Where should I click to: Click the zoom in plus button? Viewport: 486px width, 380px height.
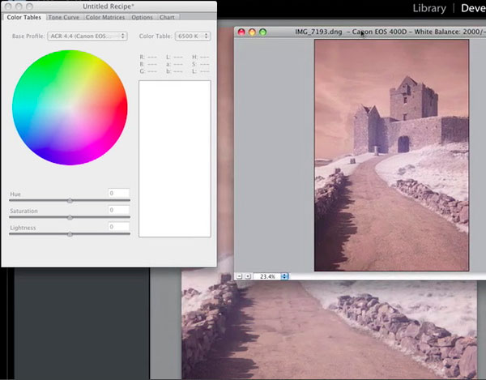pyautogui.click(x=247, y=276)
